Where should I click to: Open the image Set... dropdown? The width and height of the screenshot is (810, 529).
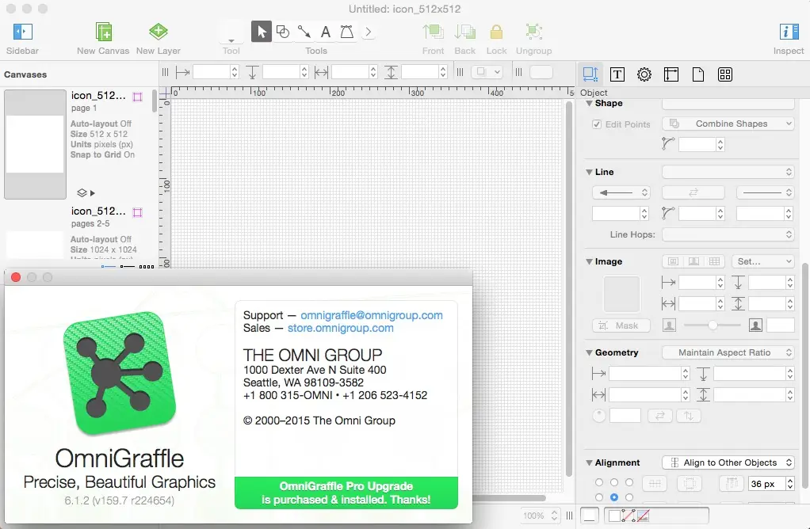(x=762, y=261)
